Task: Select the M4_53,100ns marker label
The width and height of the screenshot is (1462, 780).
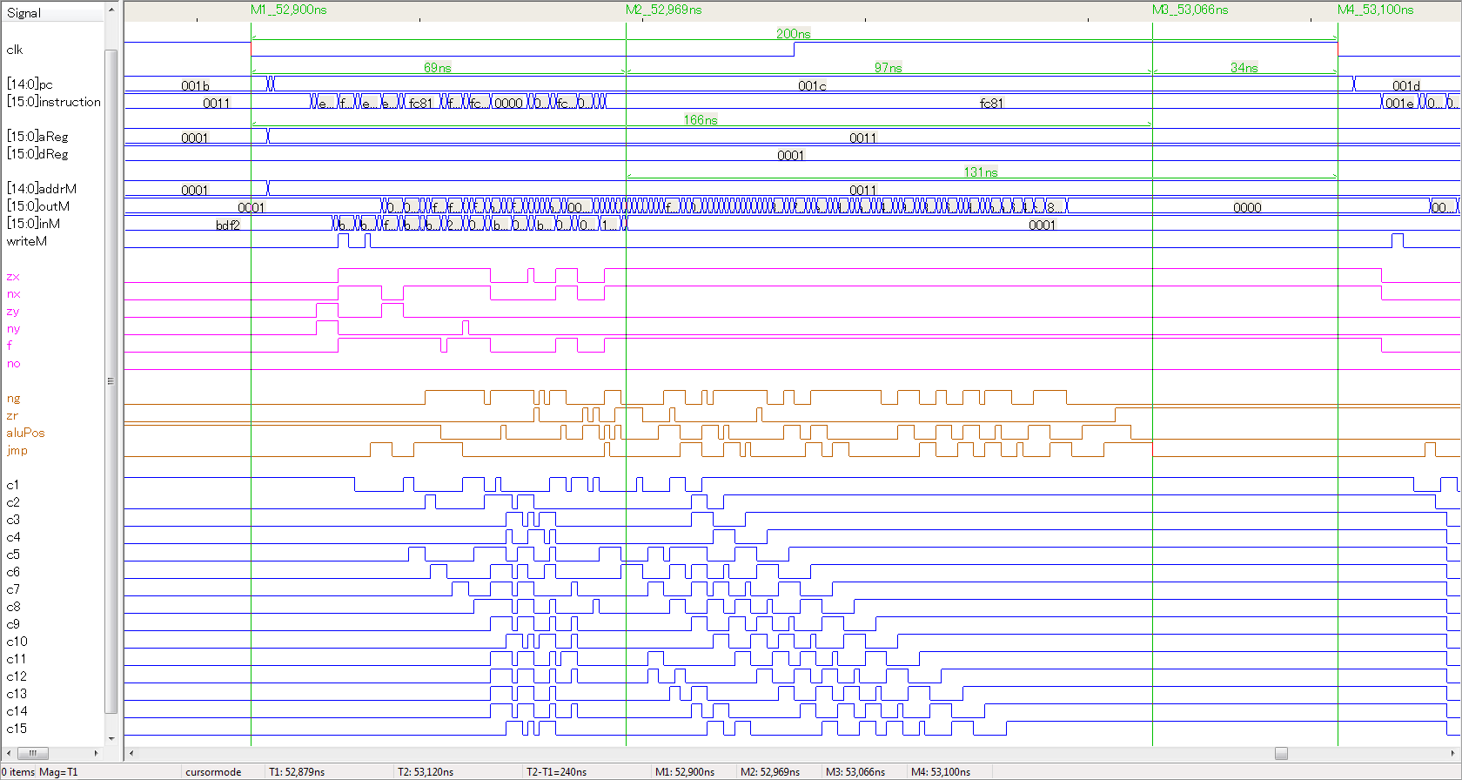Action: (x=1375, y=10)
